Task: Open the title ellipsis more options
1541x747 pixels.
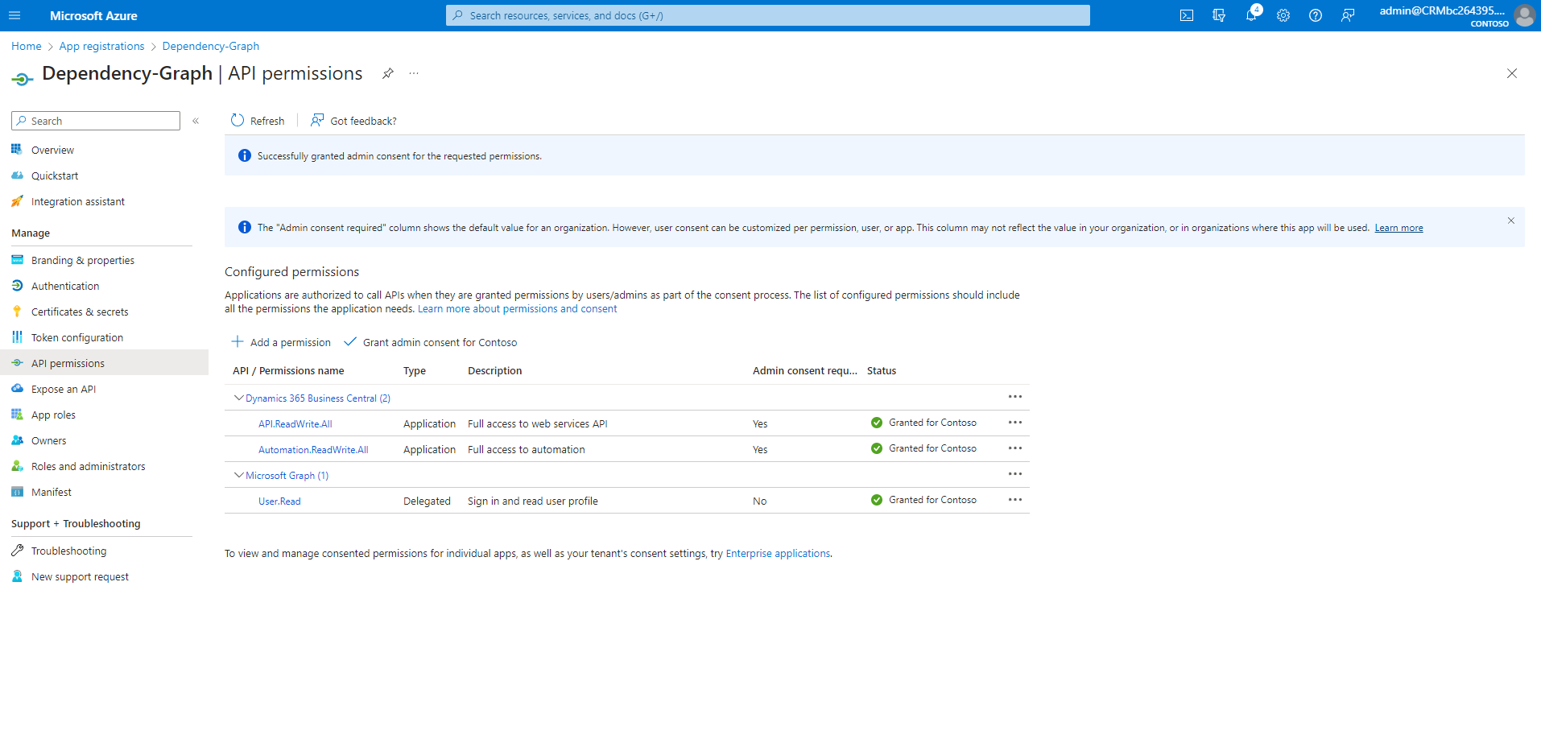Action: pos(414,73)
